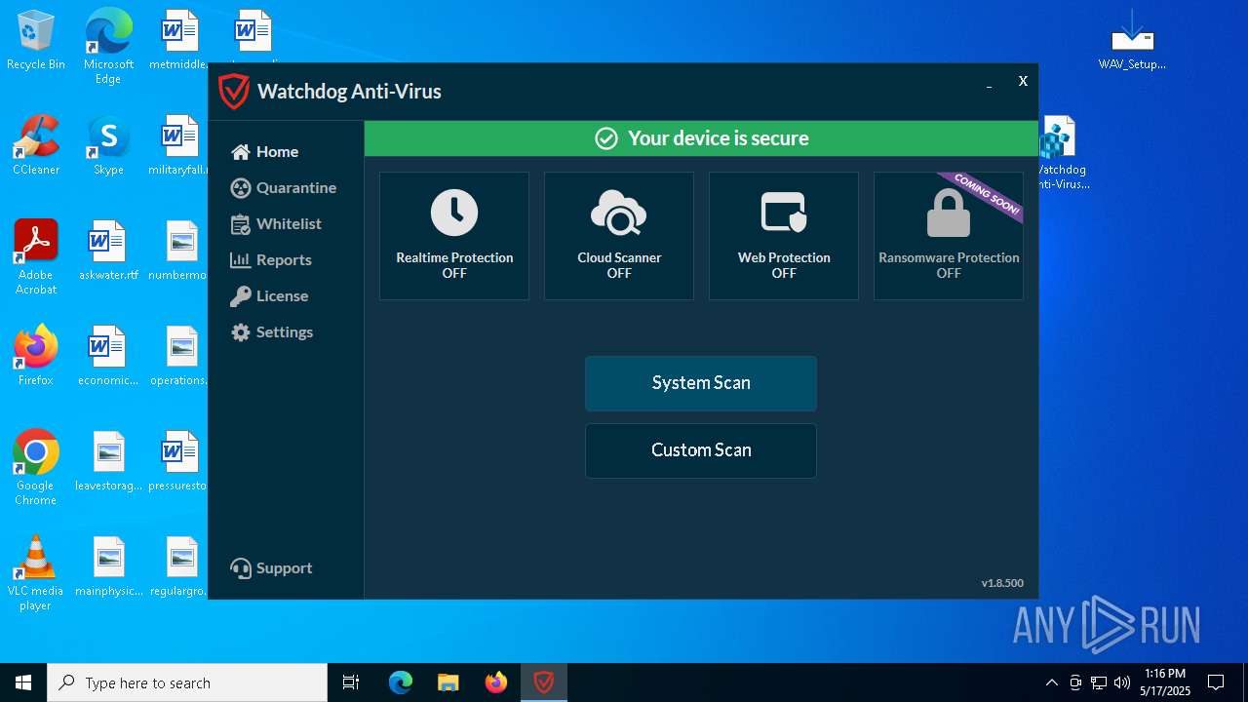The height and width of the screenshot is (702, 1248).
Task: Open the License section
Action: coord(269,296)
